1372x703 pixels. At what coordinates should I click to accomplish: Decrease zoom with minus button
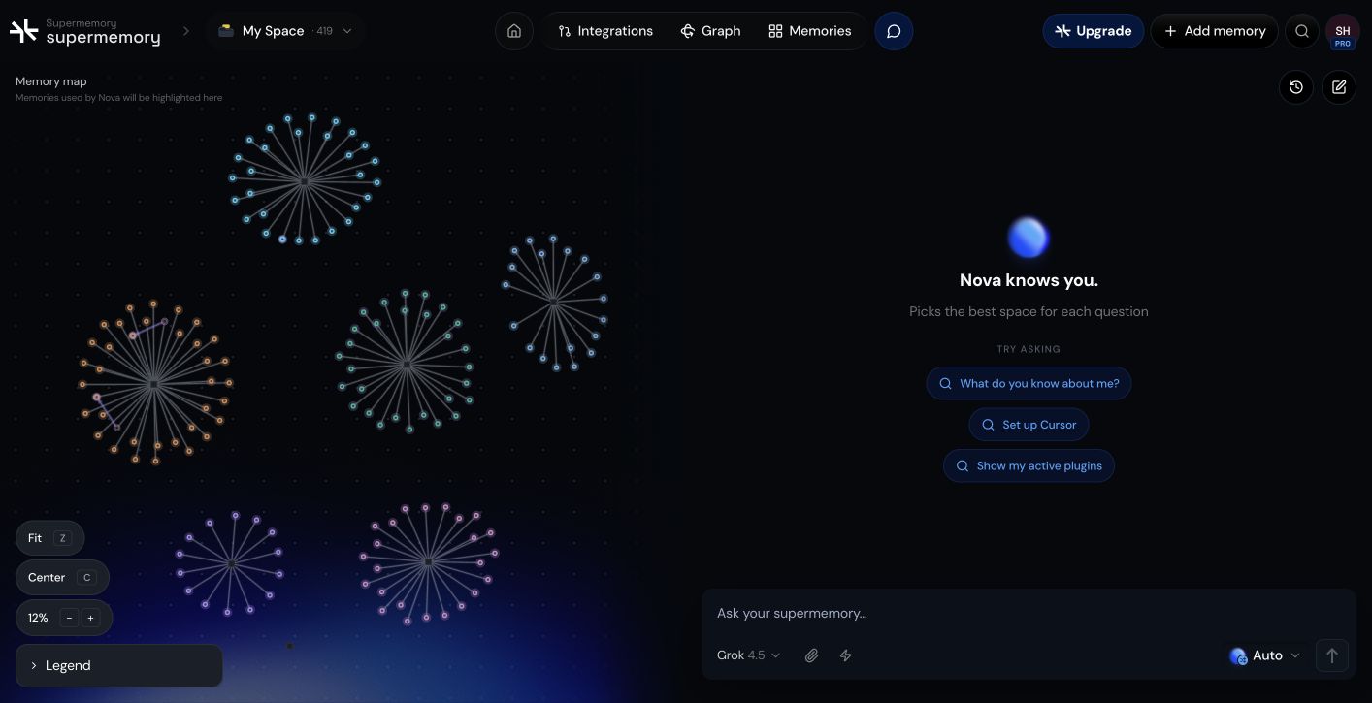pos(69,618)
